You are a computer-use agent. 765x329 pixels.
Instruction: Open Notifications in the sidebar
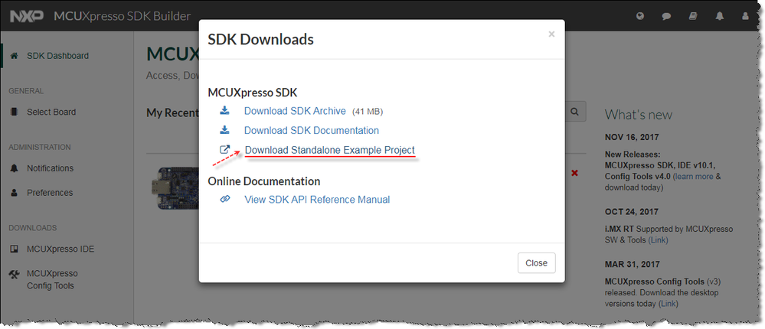pyautogui.click(x=50, y=168)
